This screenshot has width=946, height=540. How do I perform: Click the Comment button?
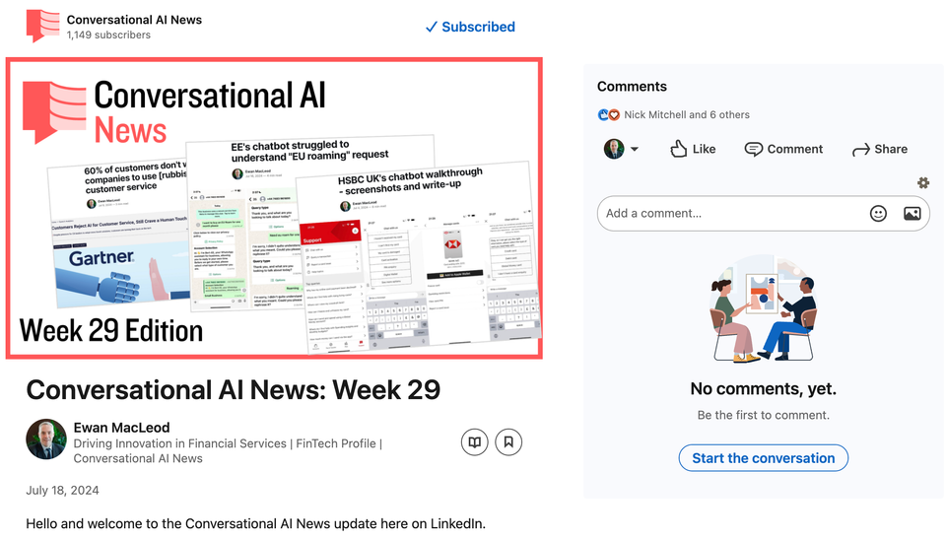click(783, 149)
